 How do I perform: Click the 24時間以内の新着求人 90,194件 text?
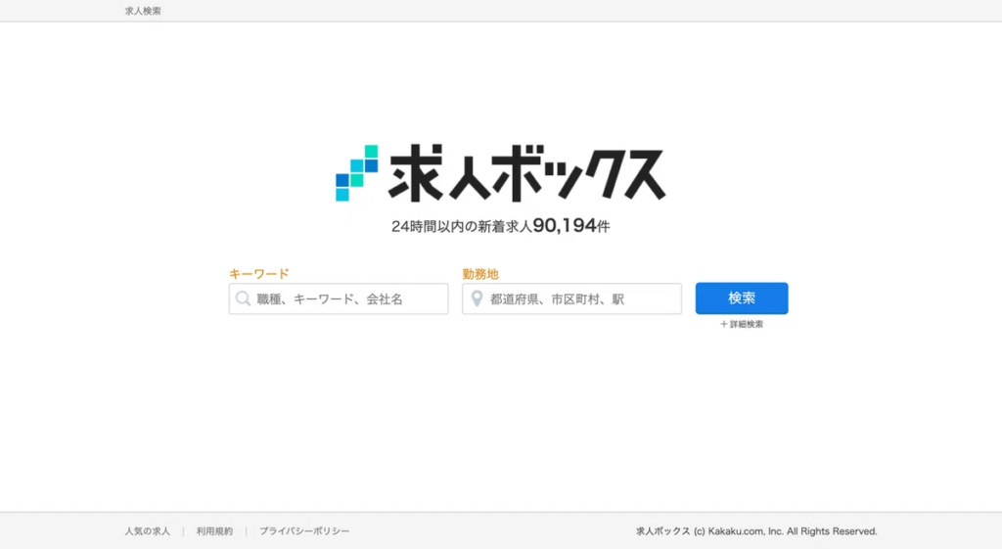tap(500, 226)
